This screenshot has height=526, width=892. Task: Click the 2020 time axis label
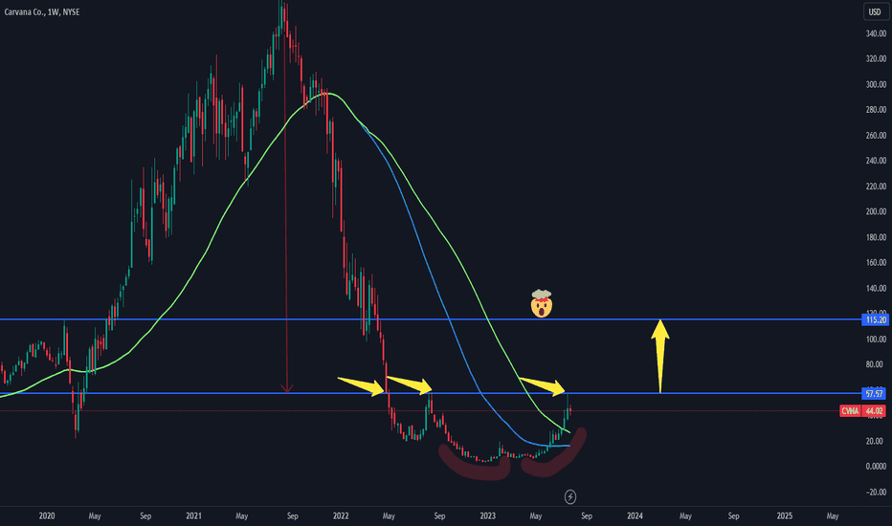click(47, 516)
